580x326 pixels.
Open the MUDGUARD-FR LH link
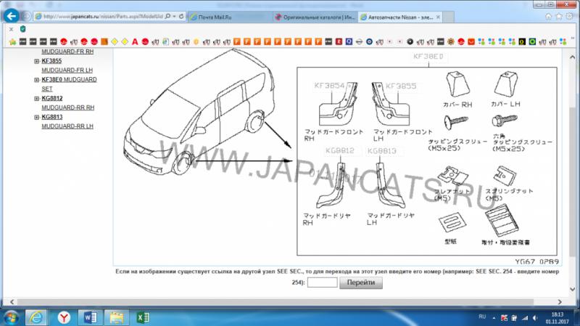coord(67,70)
